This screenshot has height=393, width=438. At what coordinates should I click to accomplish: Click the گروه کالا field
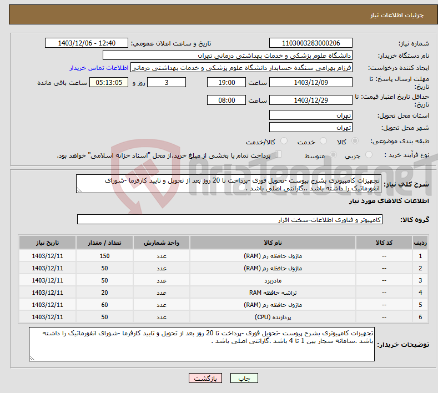pyautogui.click(x=230, y=220)
